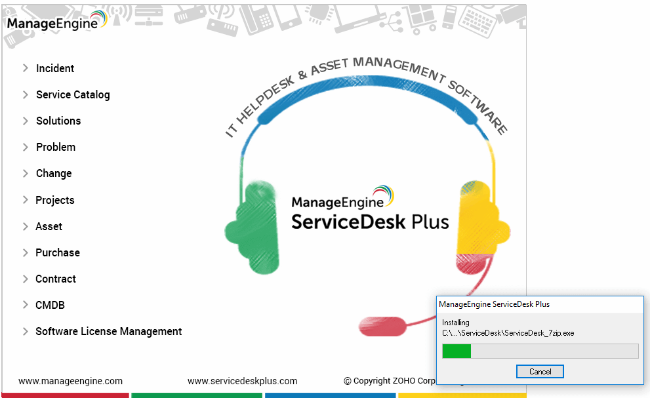Expand the Incident chevron
The image size is (650, 398).
pos(26,68)
